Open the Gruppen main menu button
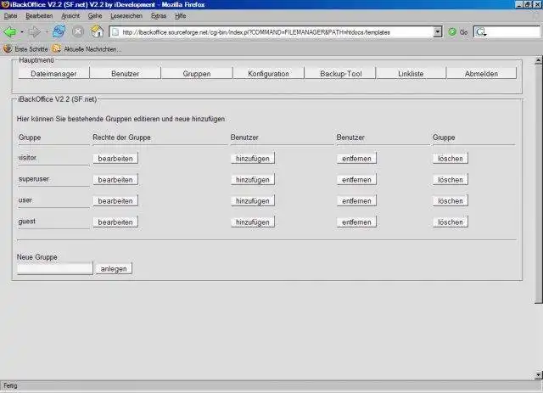The width and height of the screenshot is (543, 393). pos(197,74)
